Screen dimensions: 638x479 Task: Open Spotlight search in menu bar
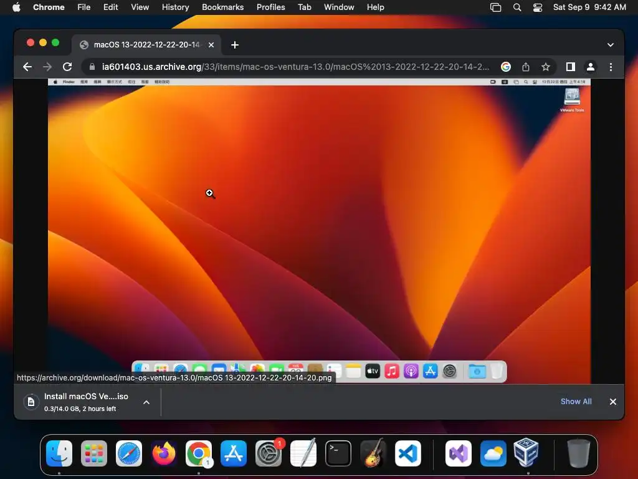pyautogui.click(x=517, y=7)
